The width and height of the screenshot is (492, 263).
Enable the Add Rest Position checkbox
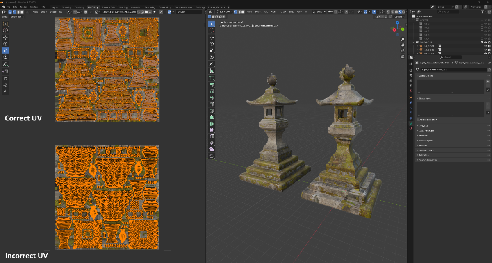pos(417,120)
